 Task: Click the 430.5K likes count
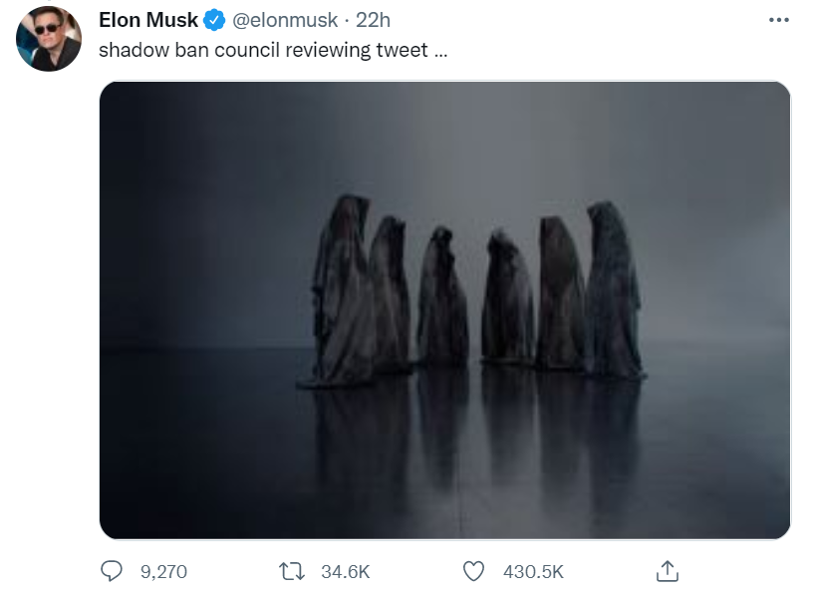(x=533, y=572)
